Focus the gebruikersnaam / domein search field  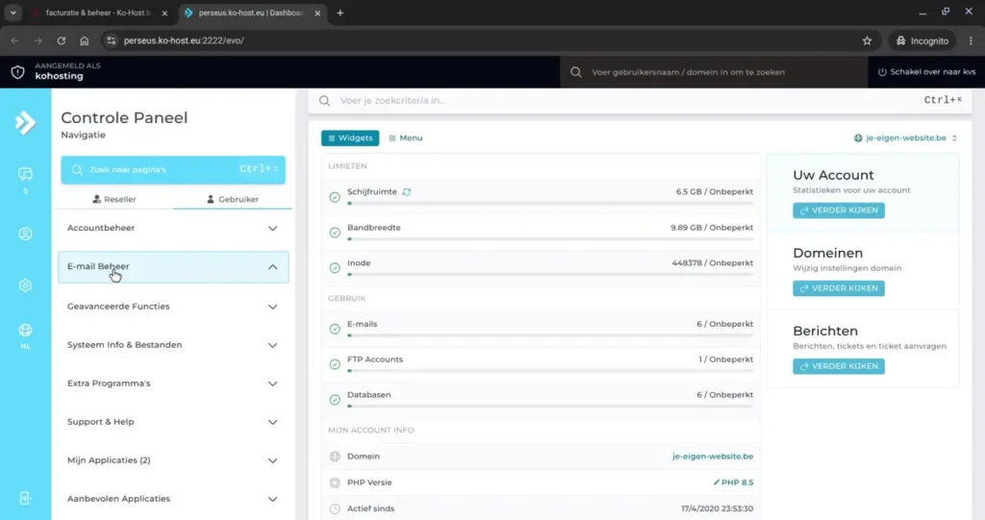[x=714, y=72]
